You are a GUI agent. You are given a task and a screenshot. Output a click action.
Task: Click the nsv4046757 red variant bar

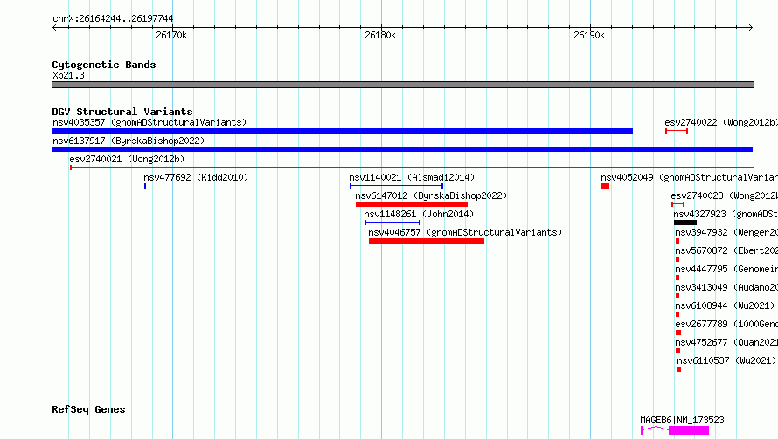pos(427,241)
